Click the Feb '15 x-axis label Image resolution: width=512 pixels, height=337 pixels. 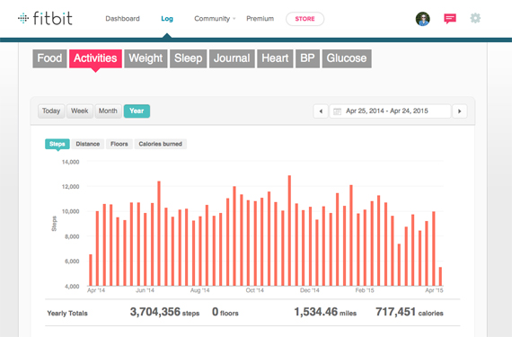click(365, 290)
